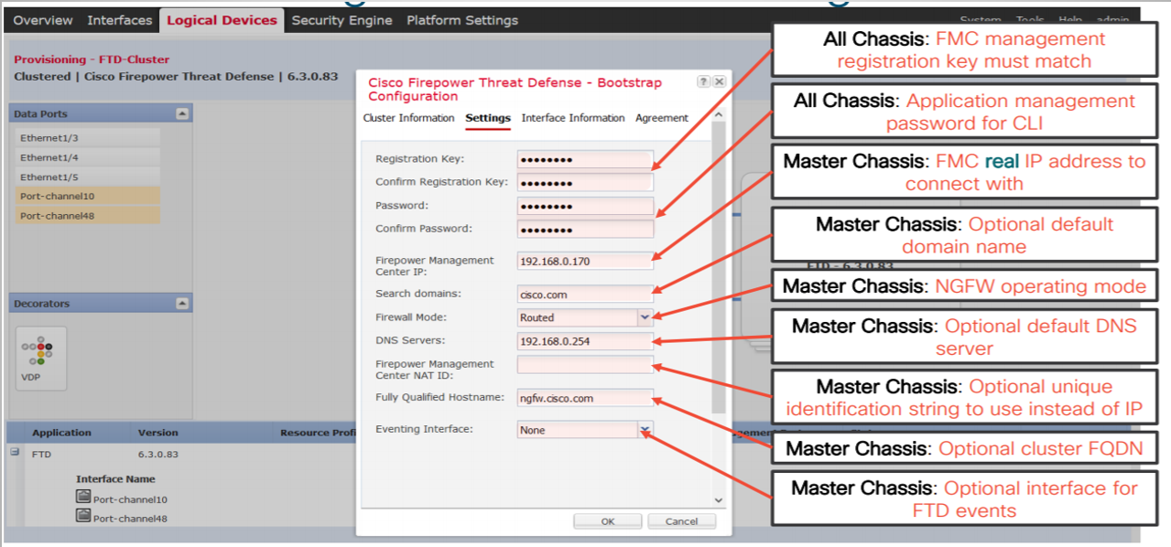The width and height of the screenshot is (1171, 547).
Task: Click the OK button
Action: (608, 521)
